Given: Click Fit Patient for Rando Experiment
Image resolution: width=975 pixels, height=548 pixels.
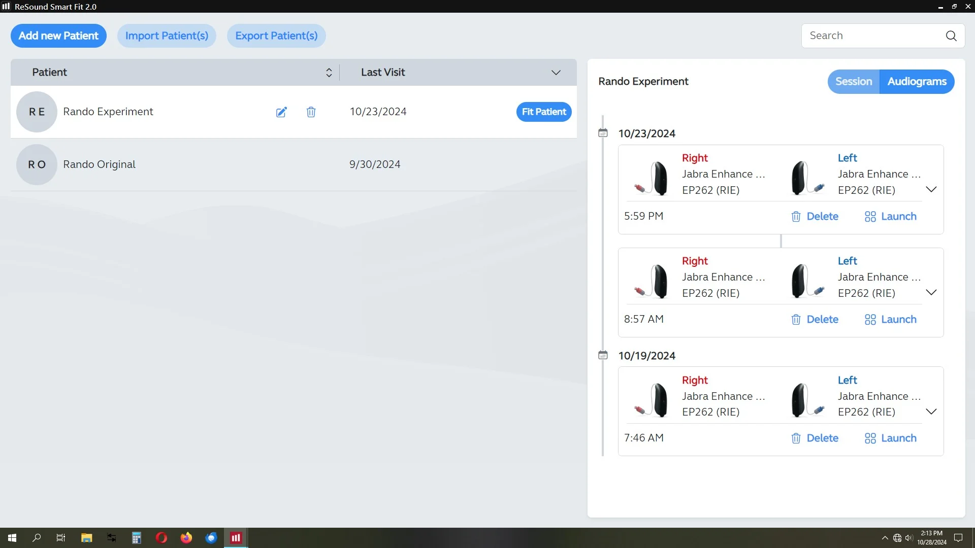Looking at the screenshot, I should (543, 112).
